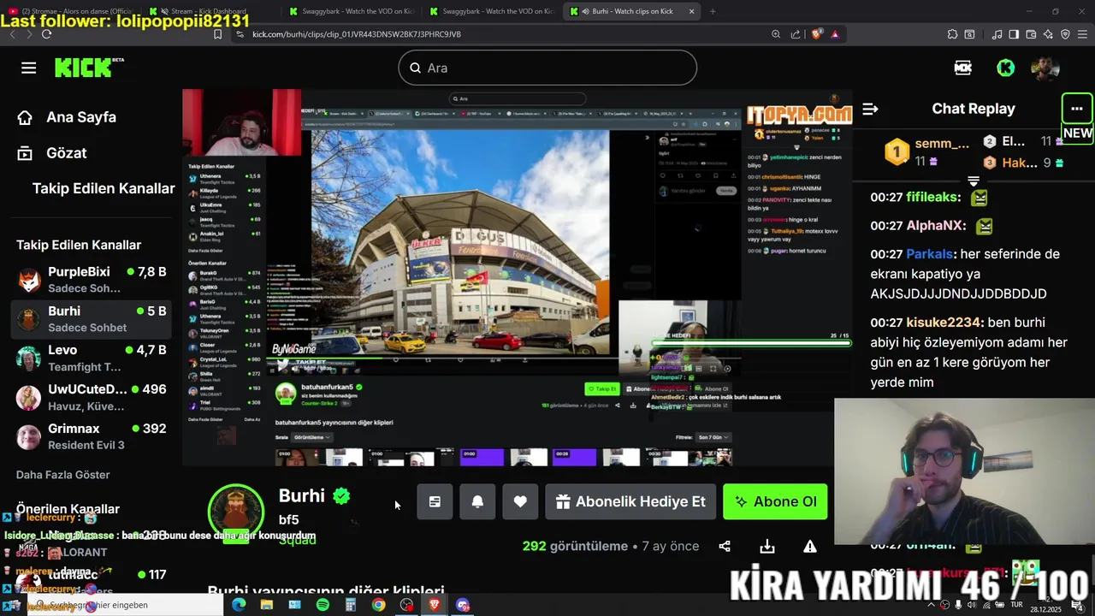The image size is (1095, 616).
Task: Go to Ana Sayfa
Action: (x=80, y=117)
